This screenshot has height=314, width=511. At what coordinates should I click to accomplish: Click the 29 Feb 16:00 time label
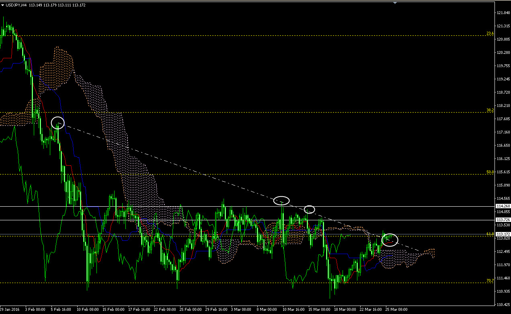216,310
